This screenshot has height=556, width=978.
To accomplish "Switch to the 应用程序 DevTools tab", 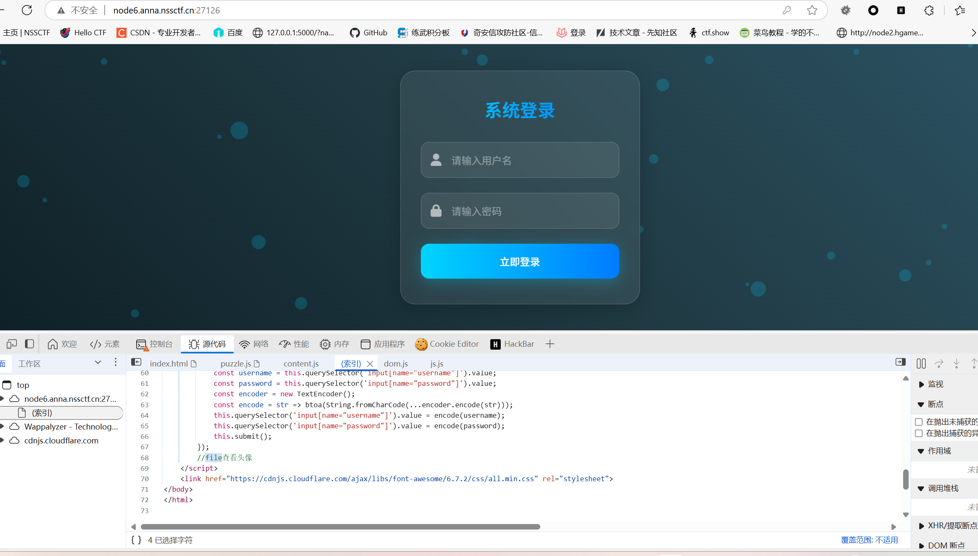I will (x=383, y=344).
